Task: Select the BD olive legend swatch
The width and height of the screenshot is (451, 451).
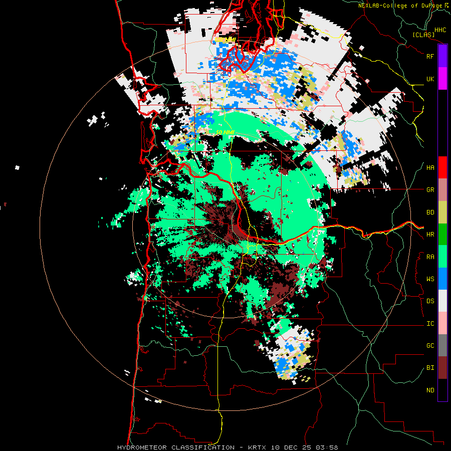Action: coord(442,212)
